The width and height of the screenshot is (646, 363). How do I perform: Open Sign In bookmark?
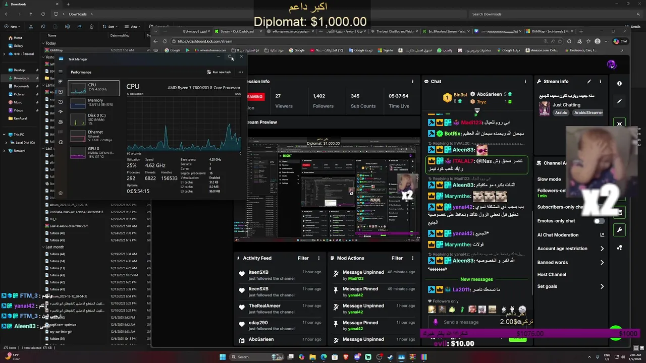(385, 50)
